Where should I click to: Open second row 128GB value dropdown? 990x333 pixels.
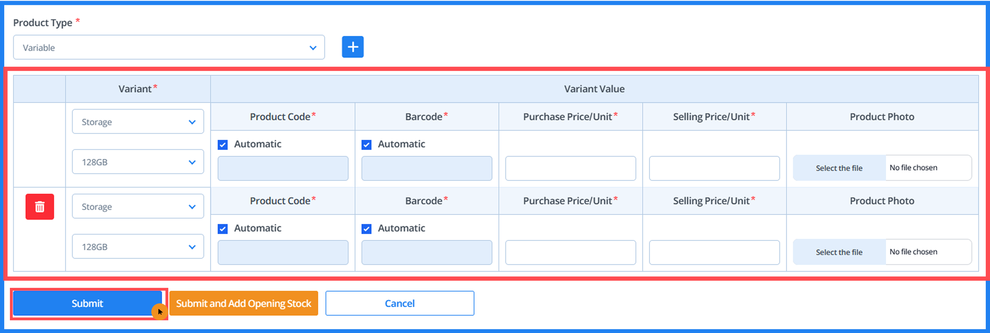click(x=138, y=247)
